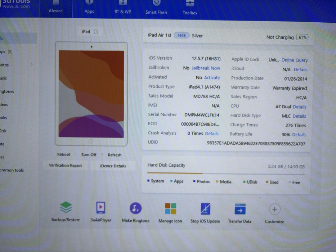This screenshot has width=336, height=252.
Task: Click the Online Query link
Action: point(295,60)
